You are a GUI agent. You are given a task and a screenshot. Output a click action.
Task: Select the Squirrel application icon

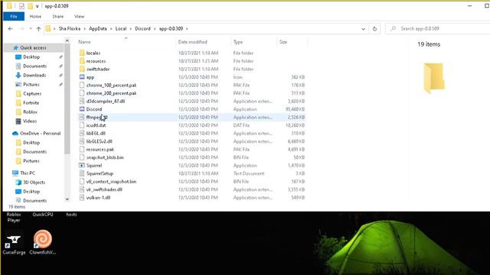click(82, 166)
